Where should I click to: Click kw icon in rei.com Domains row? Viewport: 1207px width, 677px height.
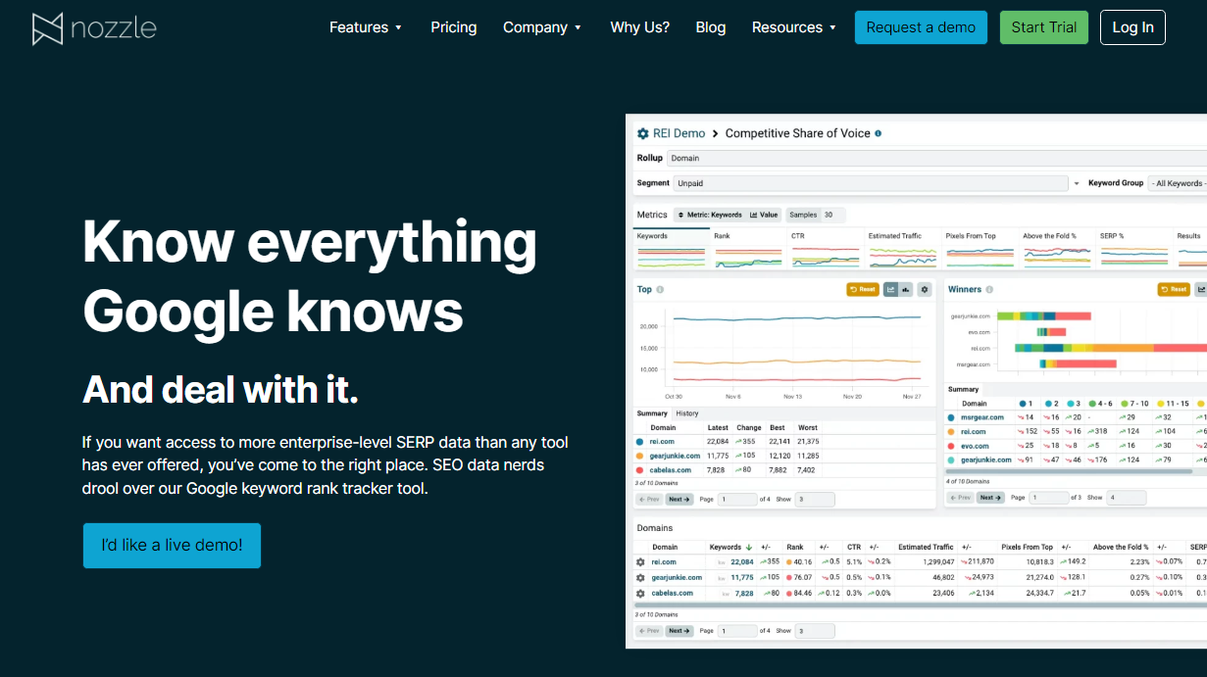[722, 562]
